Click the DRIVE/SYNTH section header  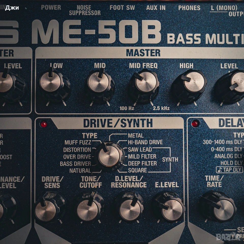click(x=118, y=123)
